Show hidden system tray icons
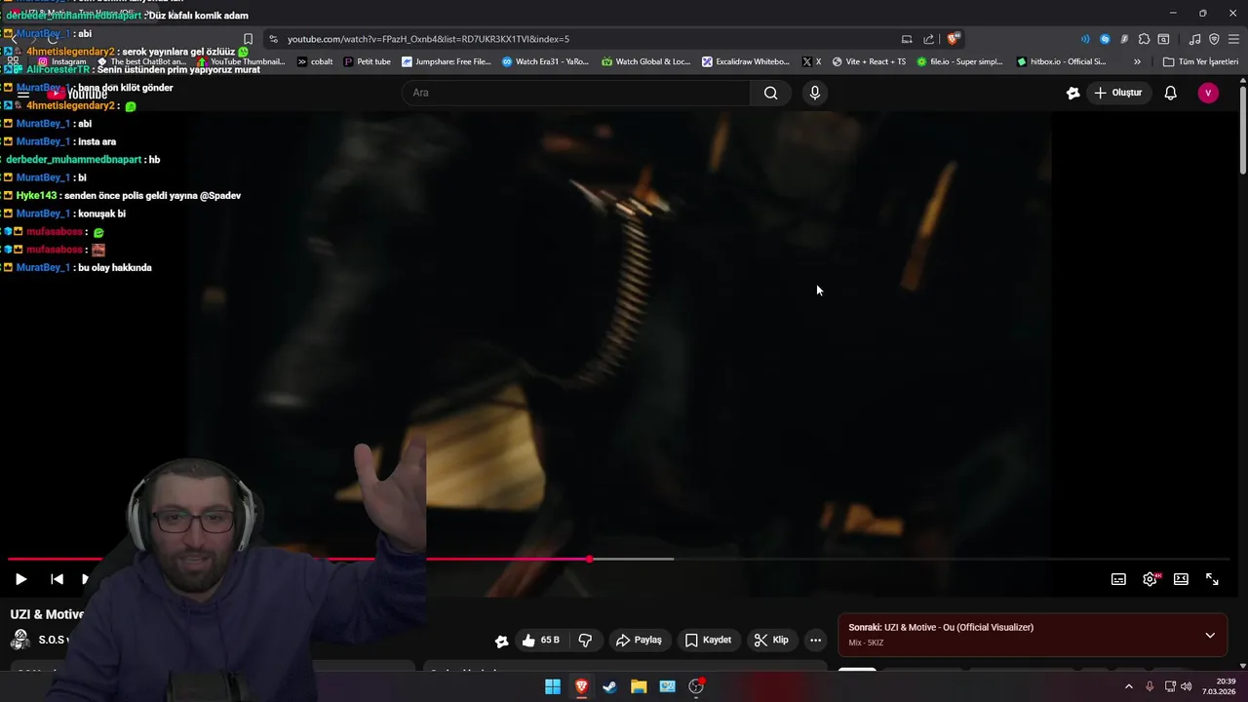This screenshot has width=1248, height=702. click(1129, 686)
